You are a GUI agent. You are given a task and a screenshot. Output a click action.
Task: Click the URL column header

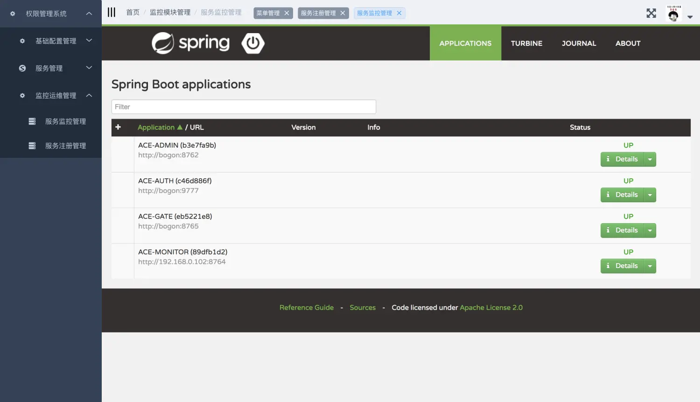coord(196,127)
